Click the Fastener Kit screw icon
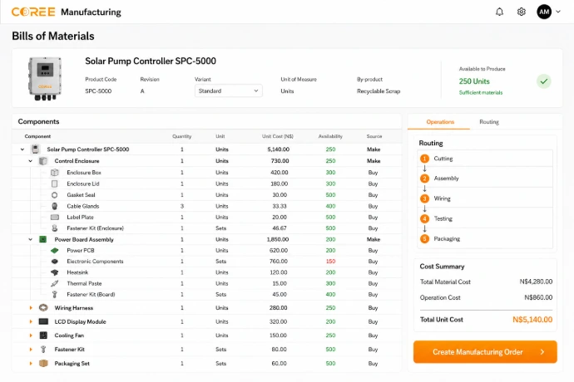574x382 pixels. (x=43, y=349)
